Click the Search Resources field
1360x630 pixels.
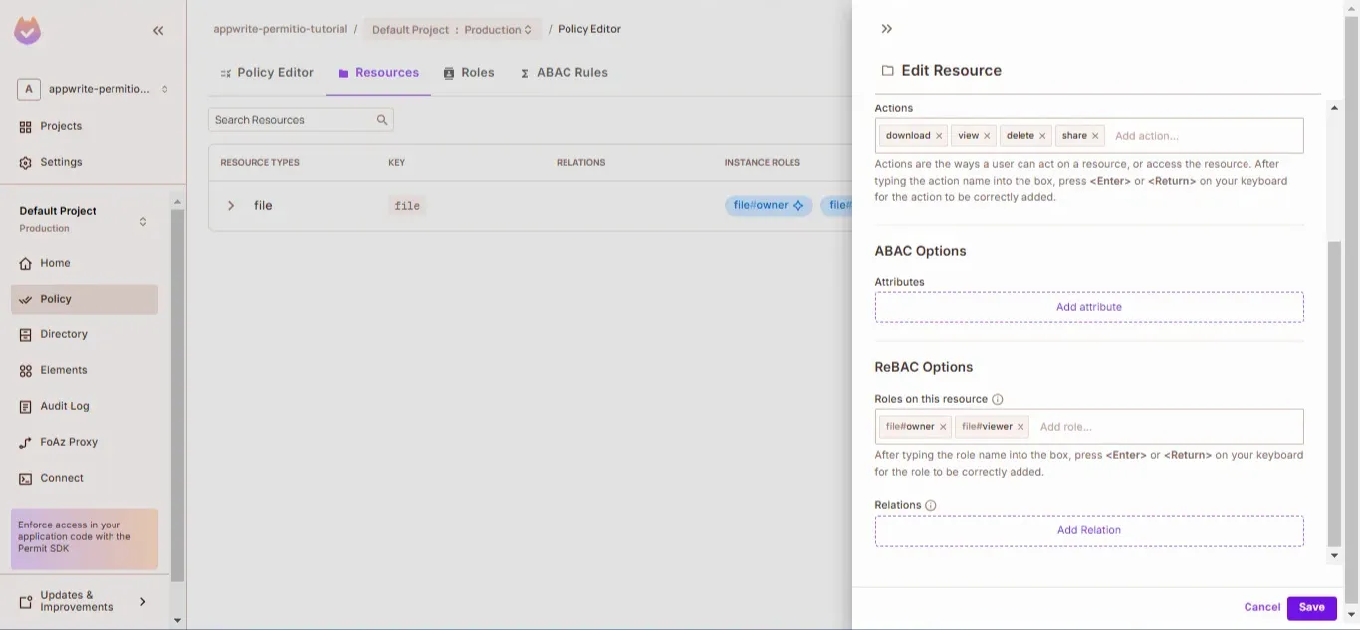coord(301,120)
